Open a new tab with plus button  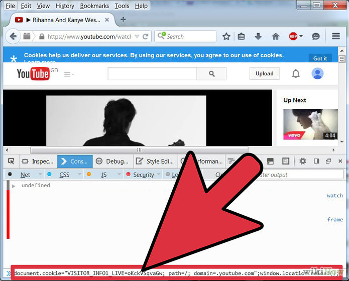[x=123, y=20]
